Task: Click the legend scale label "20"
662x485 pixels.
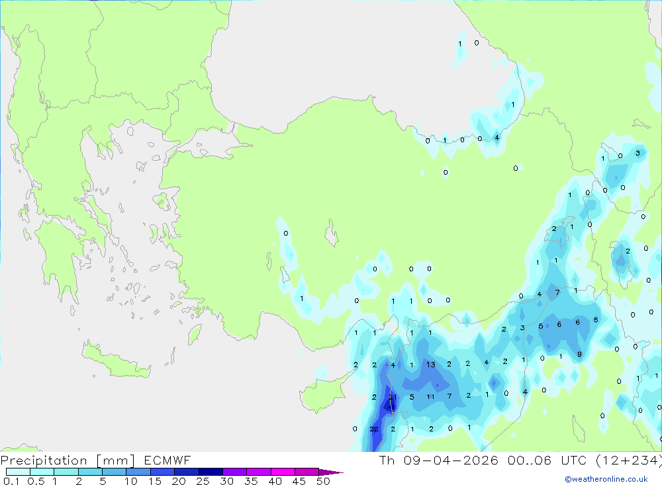Action: pos(179,481)
